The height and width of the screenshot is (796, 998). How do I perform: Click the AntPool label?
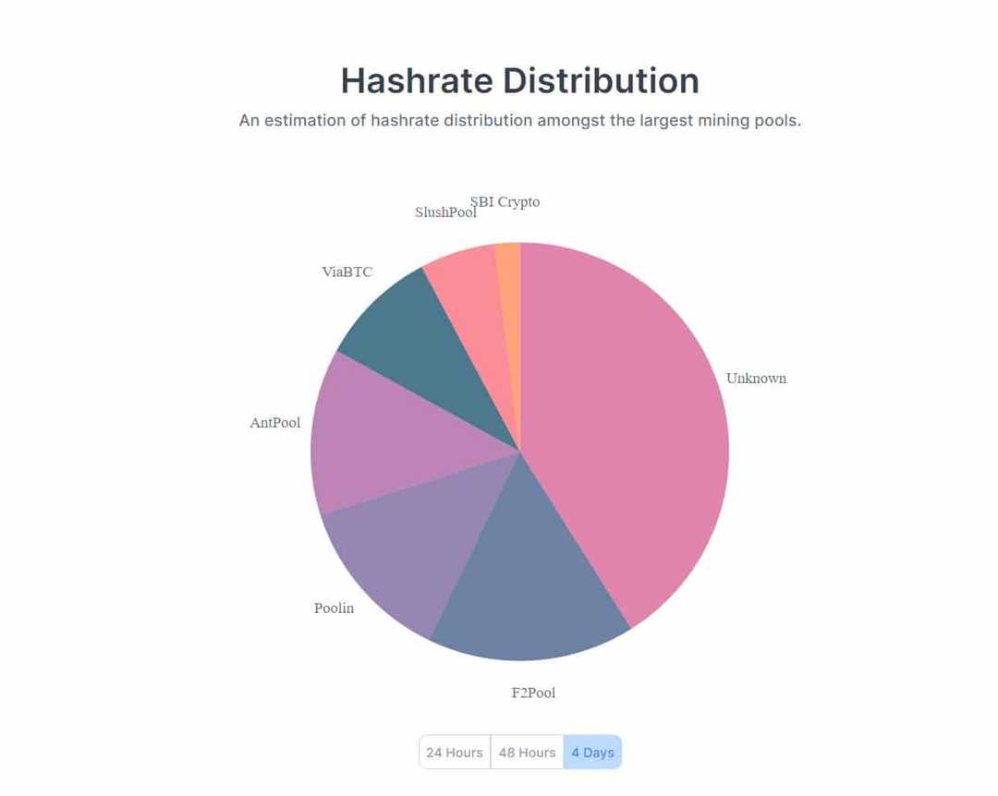[x=274, y=422]
